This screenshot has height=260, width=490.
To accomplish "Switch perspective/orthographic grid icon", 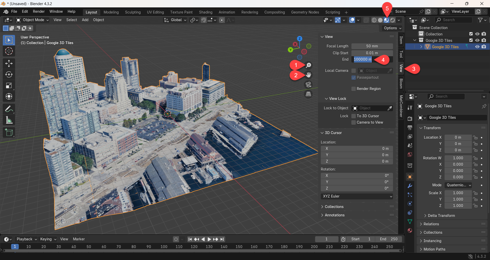I will 309,94.
